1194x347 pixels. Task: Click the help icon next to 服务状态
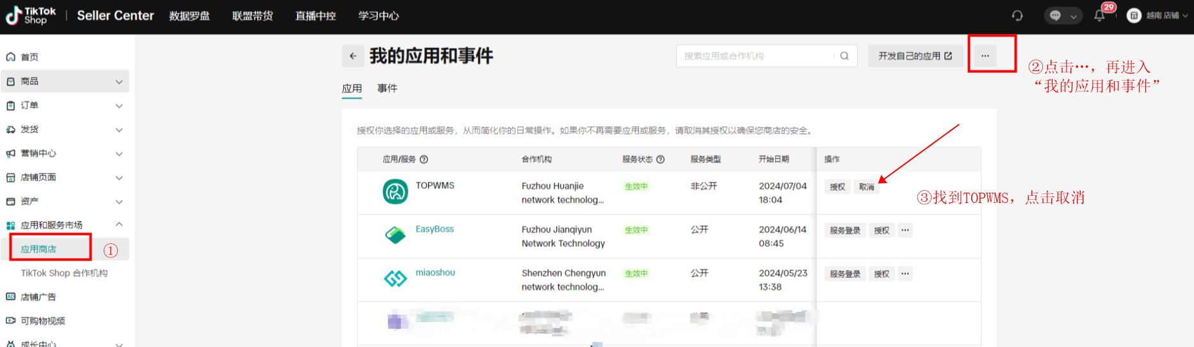[x=661, y=159]
